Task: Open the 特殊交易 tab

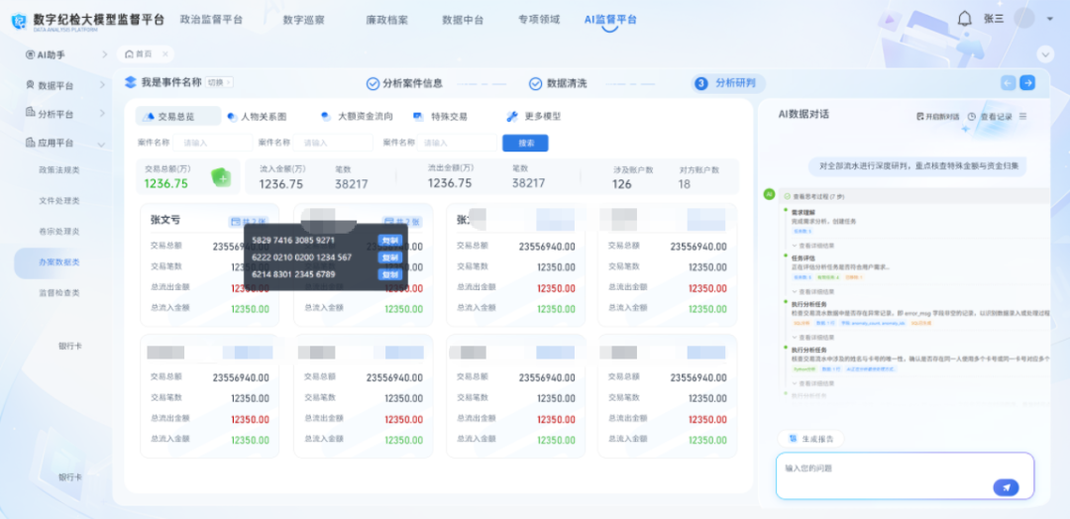Action: point(440,117)
